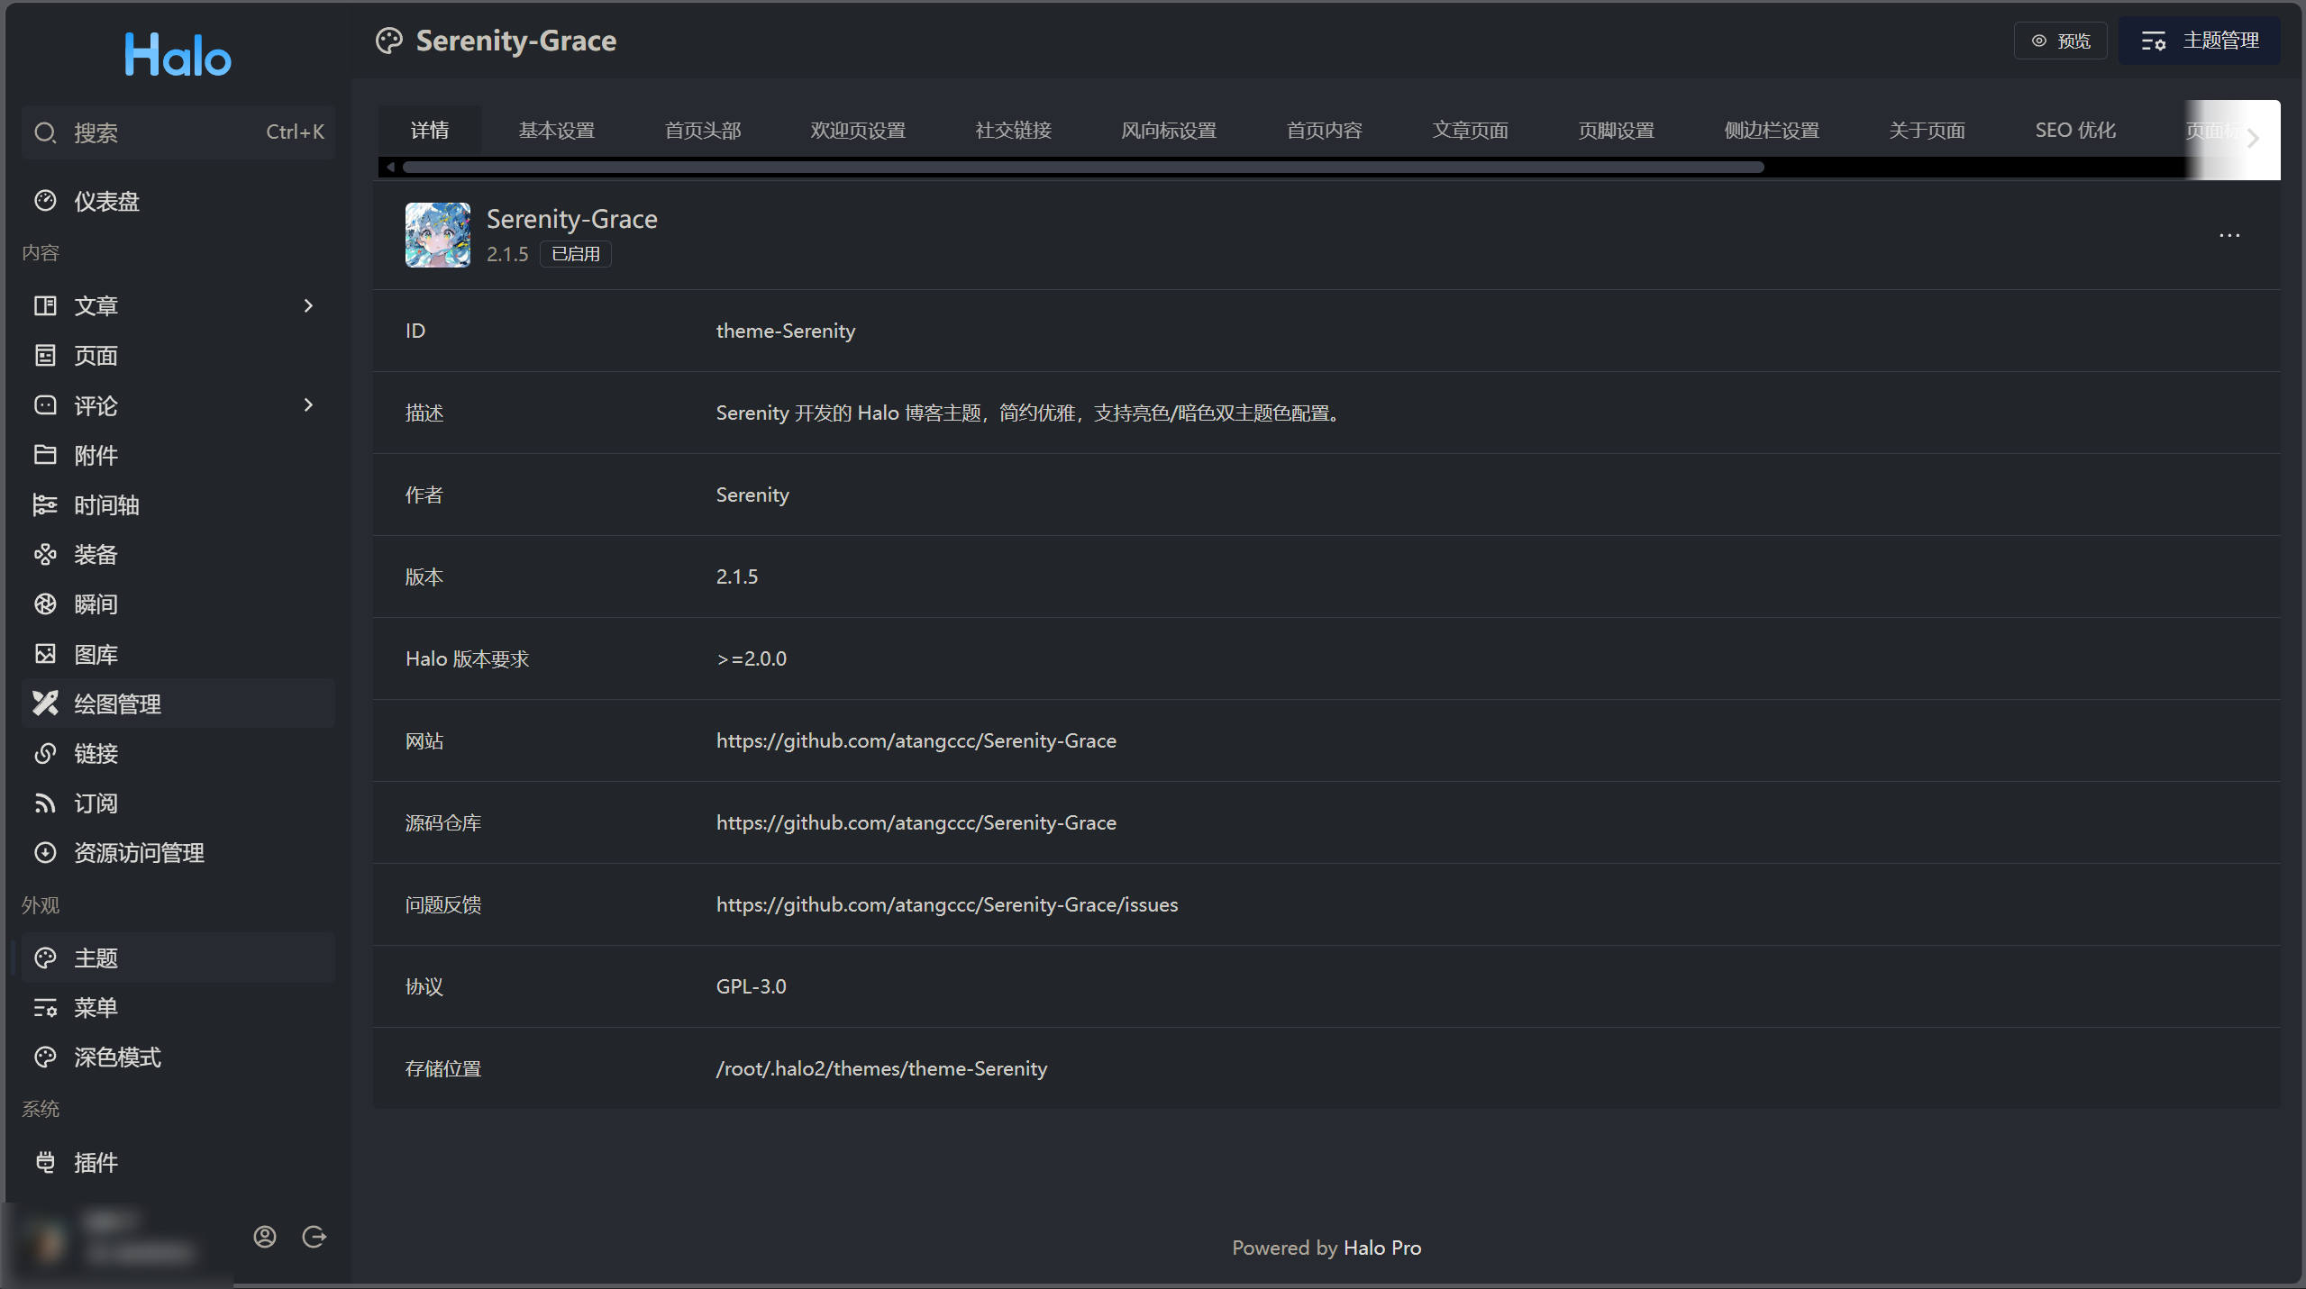2306x1289 pixels.
Task: Open the dashboard gauge icon
Action: [x=45, y=201]
